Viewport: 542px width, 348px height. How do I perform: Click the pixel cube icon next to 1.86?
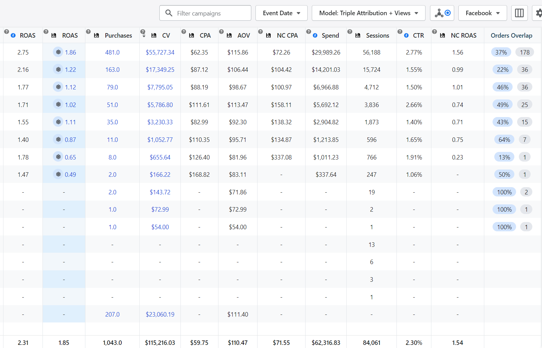[58, 52]
